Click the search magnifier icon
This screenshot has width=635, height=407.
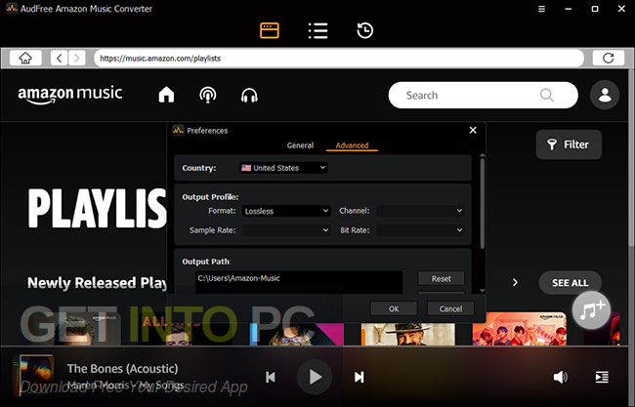[x=547, y=95]
